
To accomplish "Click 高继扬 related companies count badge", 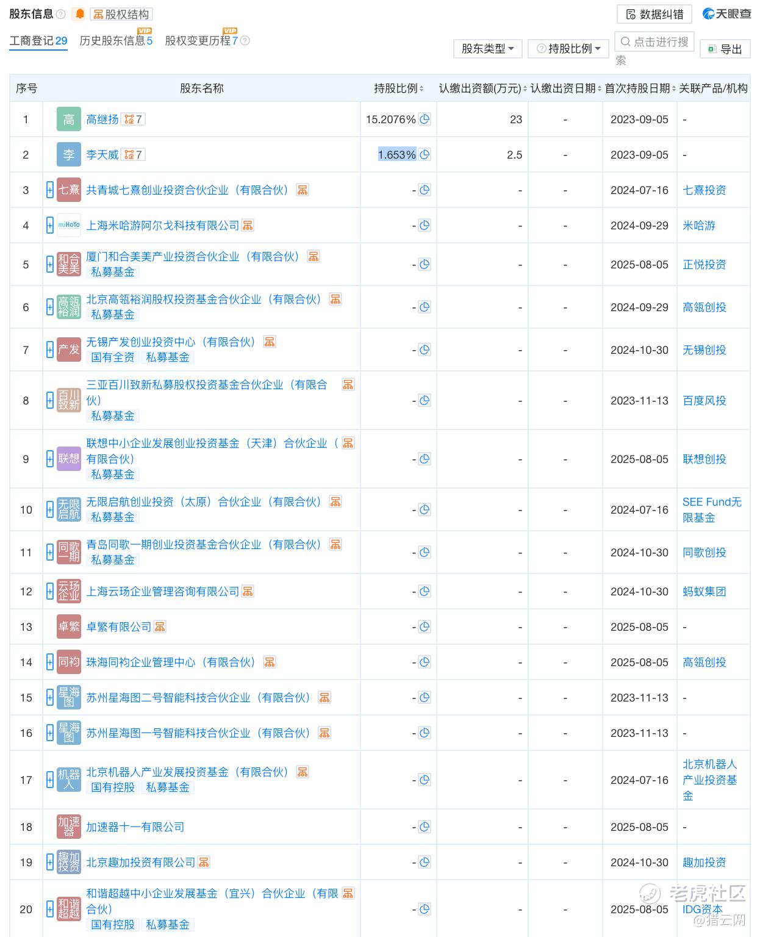I will click(x=133, y=120).
